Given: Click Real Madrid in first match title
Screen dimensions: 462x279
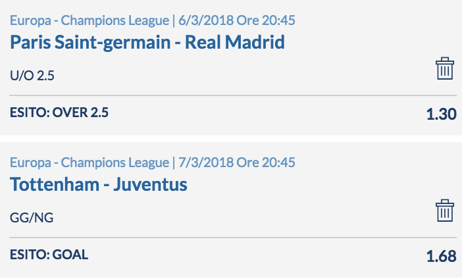Looking at the screenshot, I should tap(235, 42).
